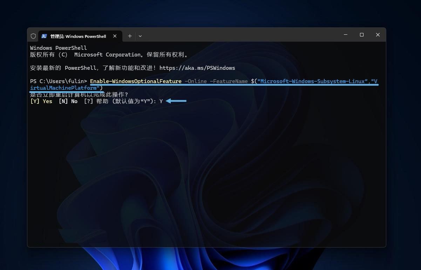
Task: Click the administrator shield icon in title bar
Action: click(x=33, y=36)
